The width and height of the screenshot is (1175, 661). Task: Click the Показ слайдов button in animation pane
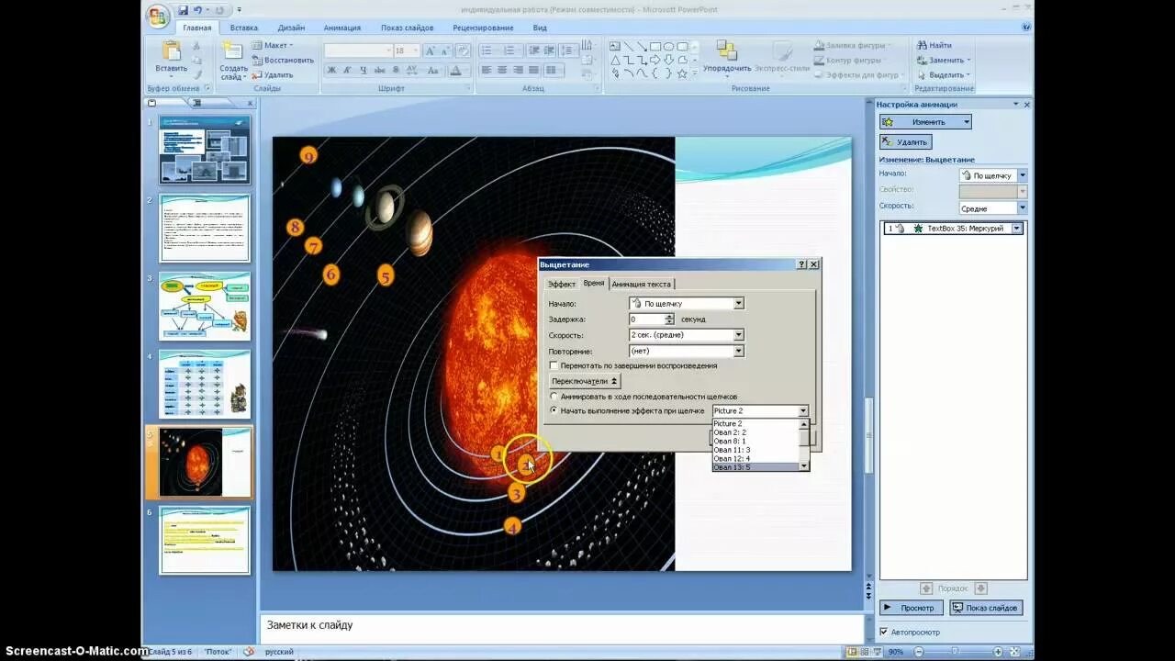click(986, 608)
